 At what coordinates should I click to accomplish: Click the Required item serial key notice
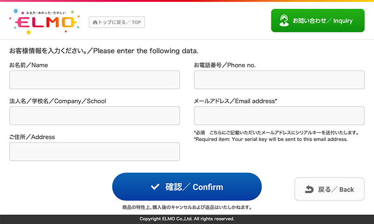271,139
